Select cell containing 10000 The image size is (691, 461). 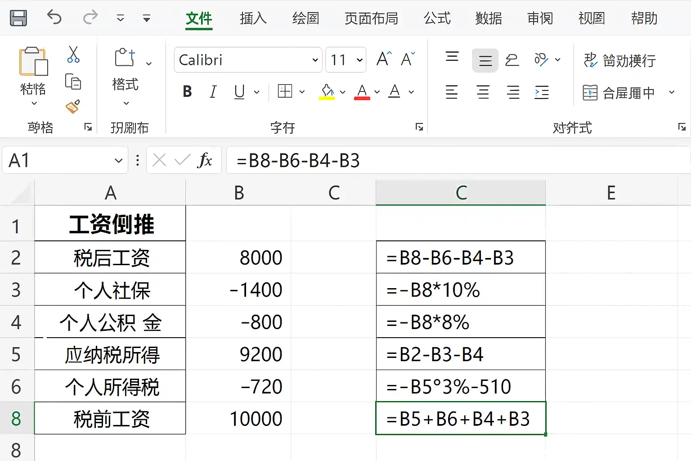tap(238, 418)
